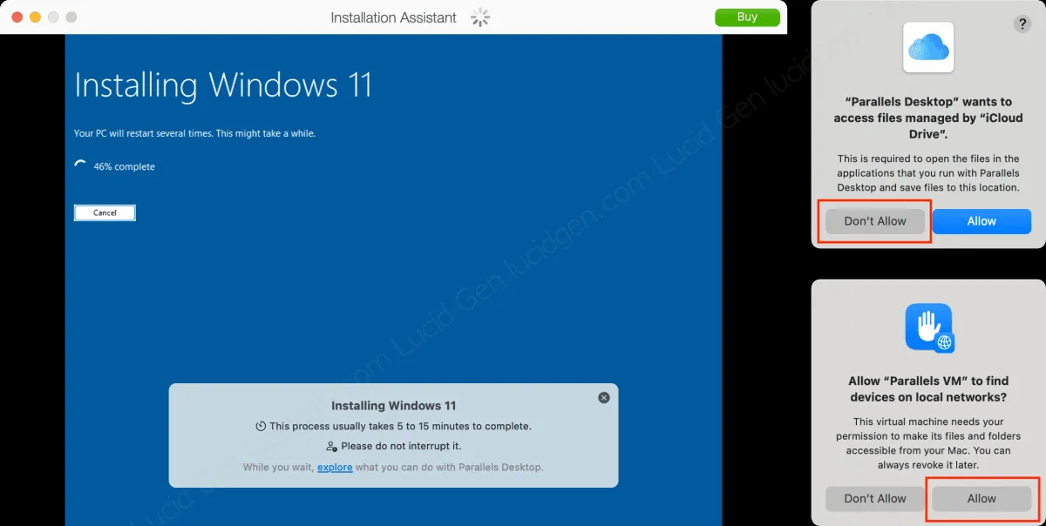The image size is (1046, 526).
Task: Allow Parallels VM to find local devices
Action: [981, 498]
